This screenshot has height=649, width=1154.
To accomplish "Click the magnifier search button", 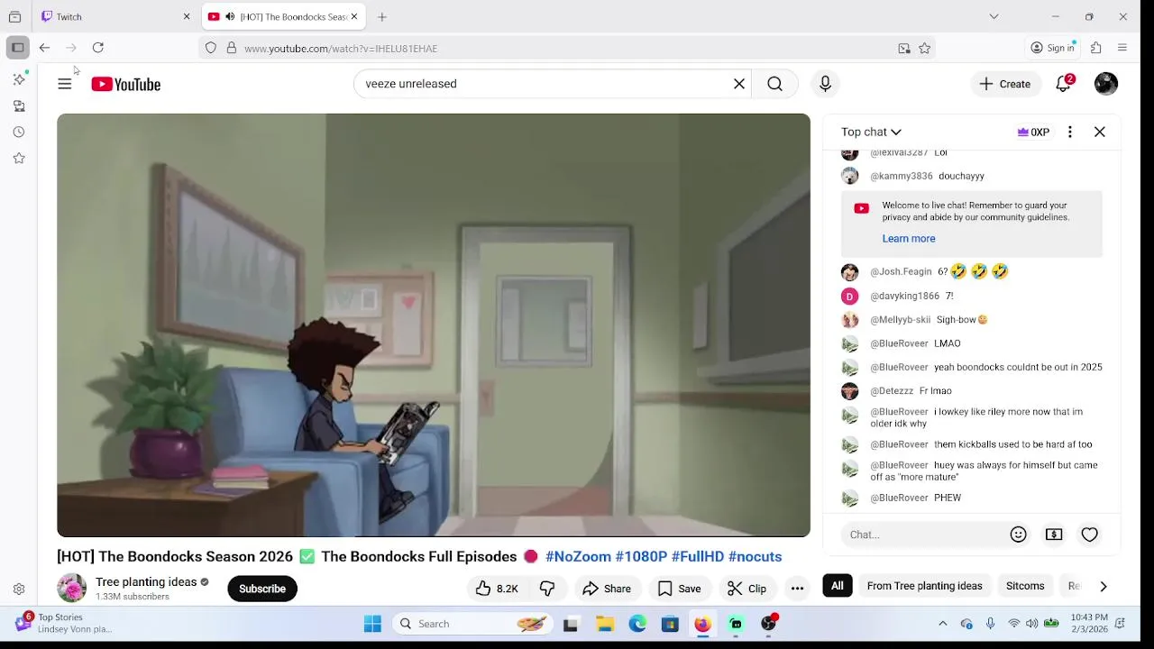I will [775, 84].
